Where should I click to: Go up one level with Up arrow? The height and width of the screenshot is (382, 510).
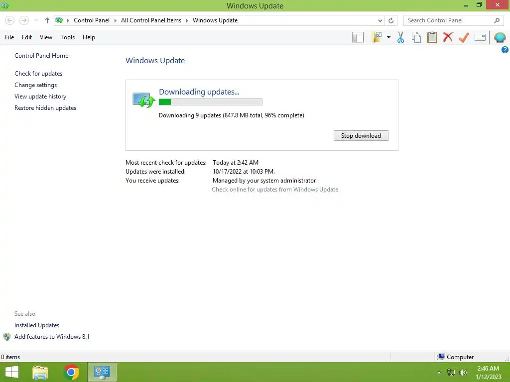point(47,20)
